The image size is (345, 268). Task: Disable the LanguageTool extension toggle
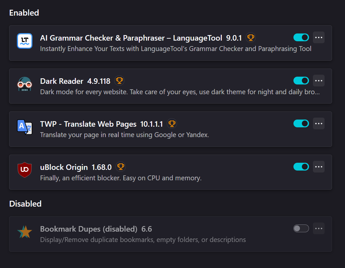coord(301,37)
